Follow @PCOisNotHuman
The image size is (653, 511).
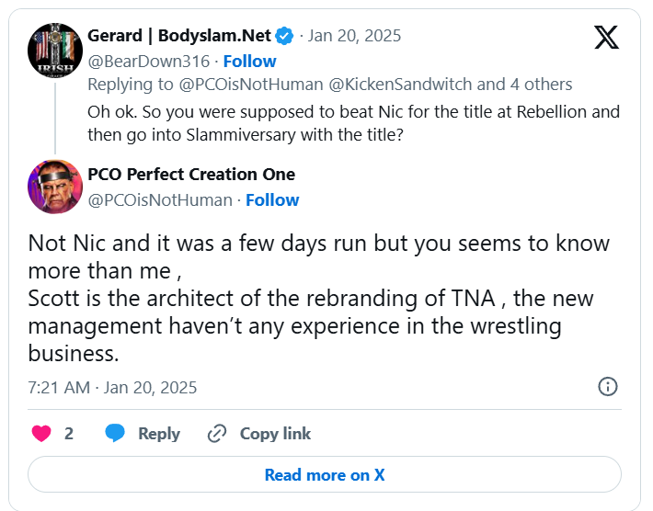click(272, 199)
